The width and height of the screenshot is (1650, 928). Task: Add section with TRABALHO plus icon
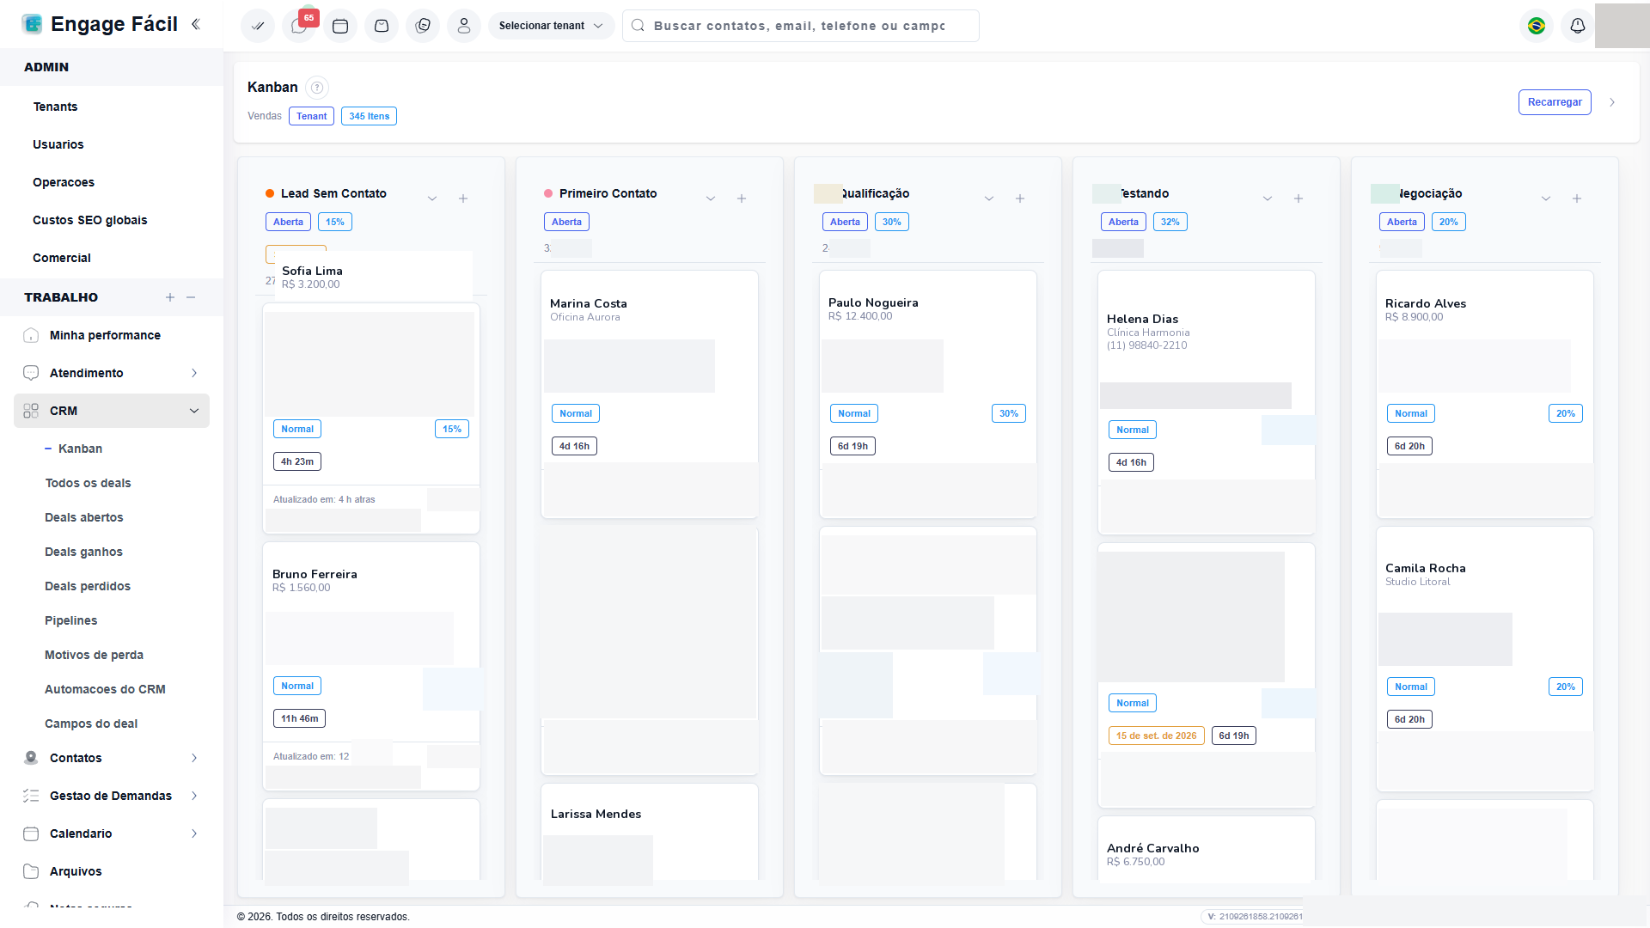[x=170, y=297]
